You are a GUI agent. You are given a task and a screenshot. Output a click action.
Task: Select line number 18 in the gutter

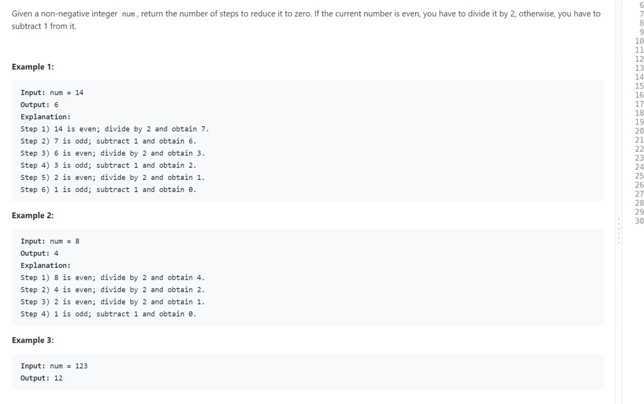pyautogui.click(x=639, y=113)
